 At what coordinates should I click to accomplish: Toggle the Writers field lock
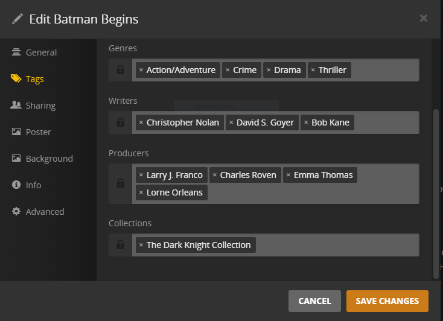pyautogui.click(x=120, y=122)
